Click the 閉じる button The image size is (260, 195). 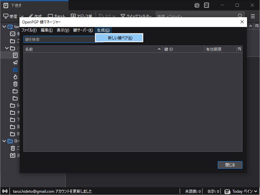[x=230, y=165]
